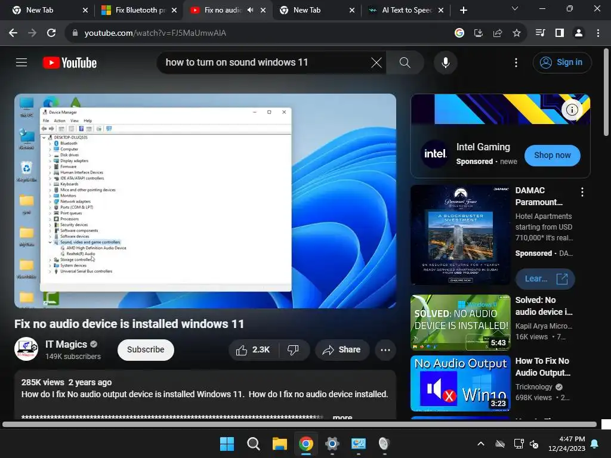Viewport: 611px width, 458px height.
Task: Go back with browser back arrow
Action: [13, 33]
